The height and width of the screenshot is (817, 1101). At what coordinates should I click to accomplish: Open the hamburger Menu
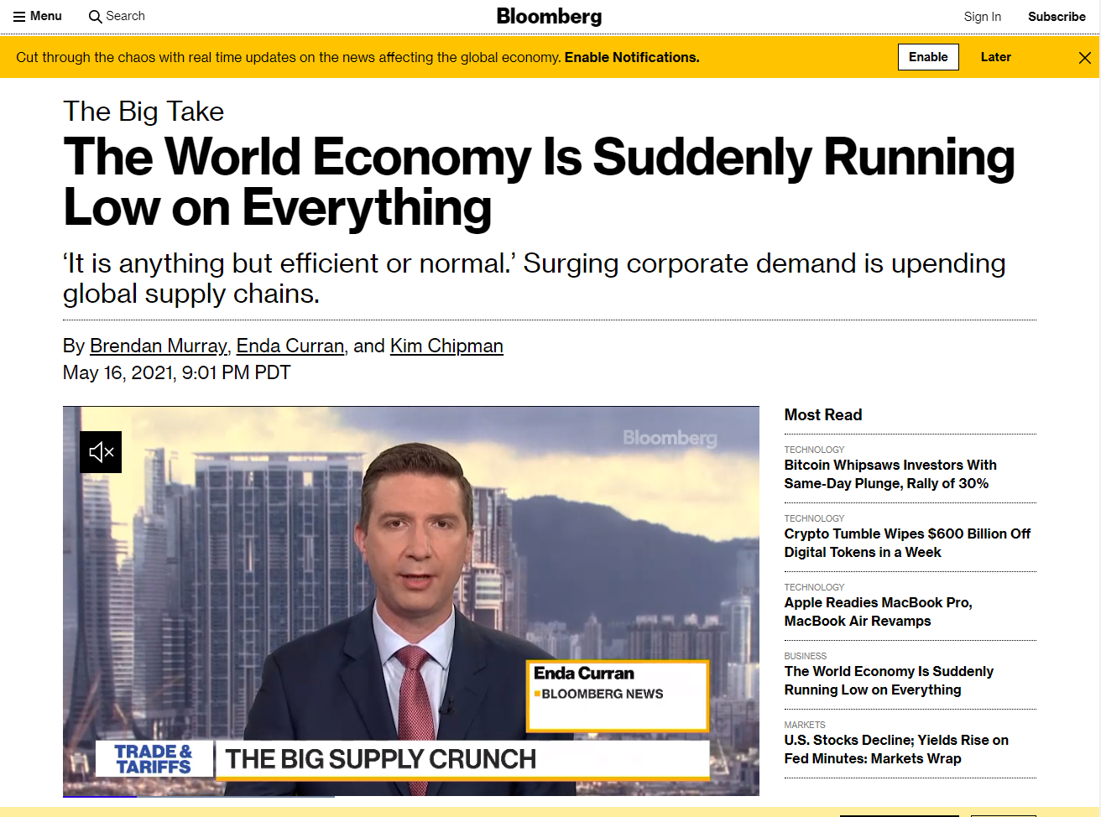click(38, 16)
